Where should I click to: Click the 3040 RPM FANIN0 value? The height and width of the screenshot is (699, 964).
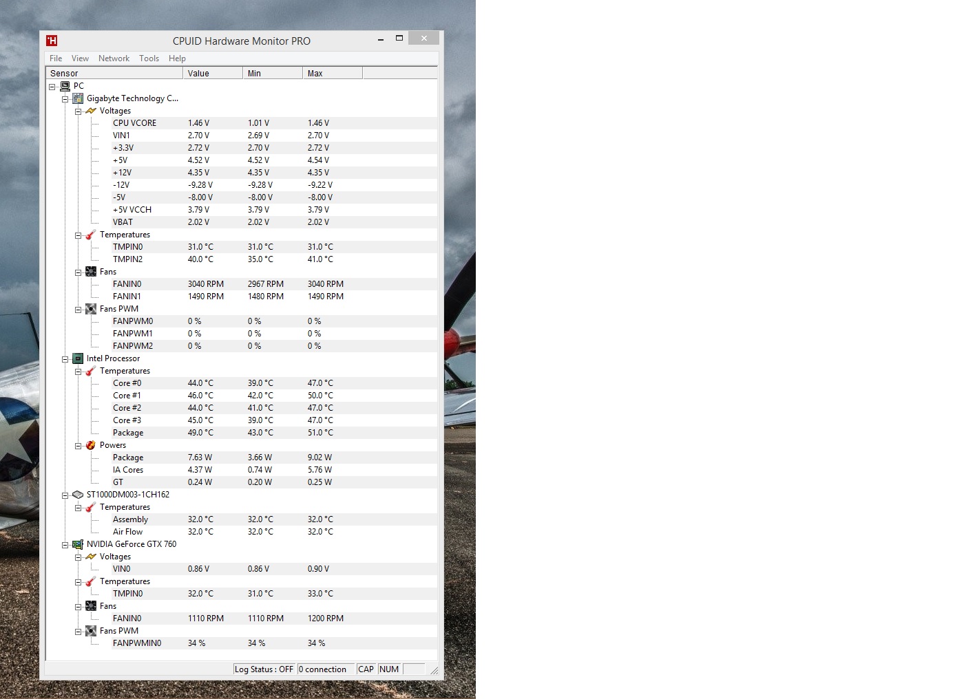click(205, 284)
